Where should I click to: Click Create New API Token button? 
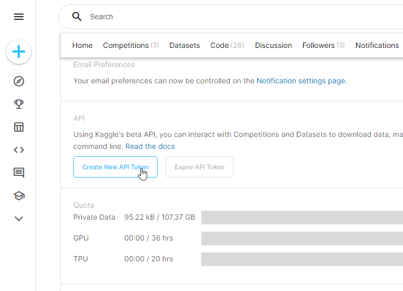[115, 167]
